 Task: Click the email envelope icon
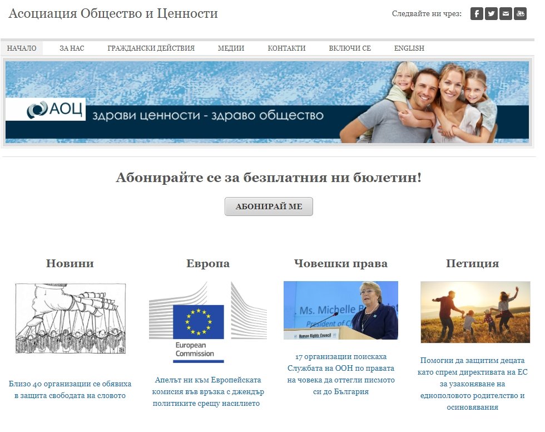(x=506, y=14)
